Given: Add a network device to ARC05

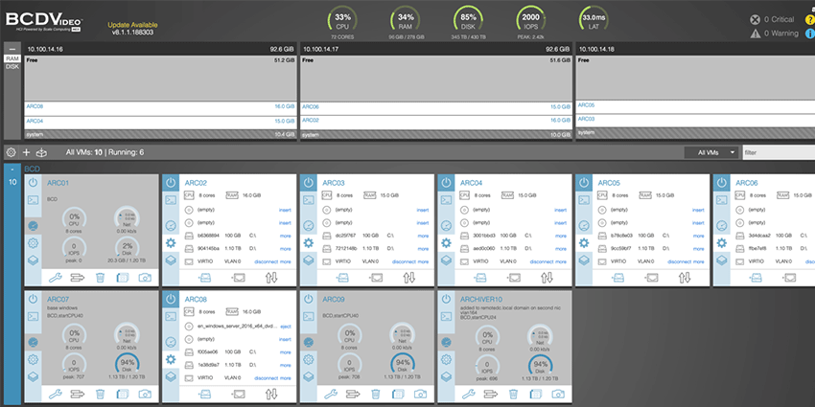Looking at the screenshot, I should (x=651, y=279).
